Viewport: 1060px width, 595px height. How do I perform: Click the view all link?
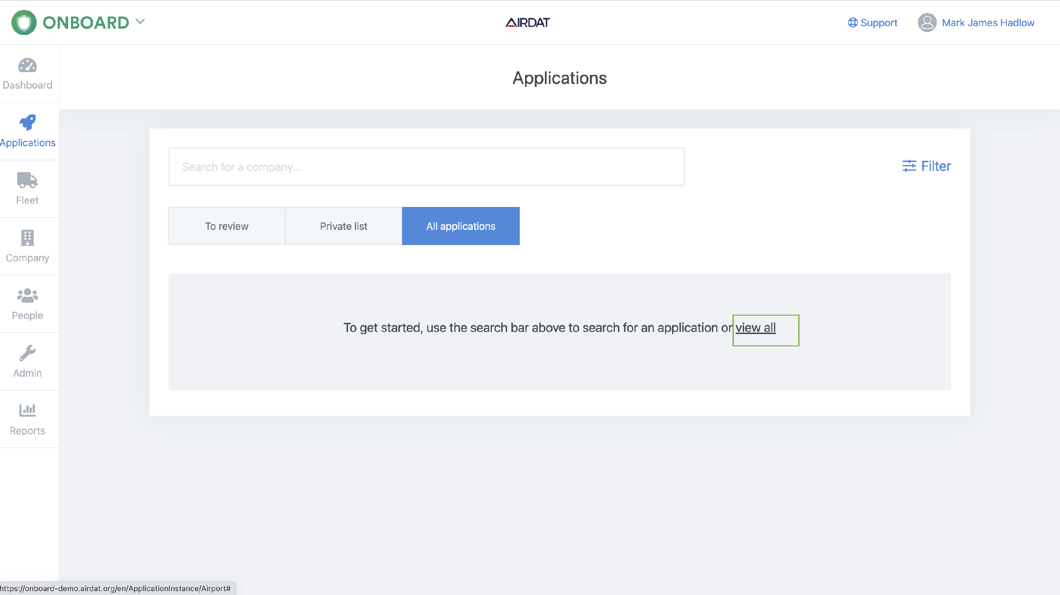(x=755, y=328)
